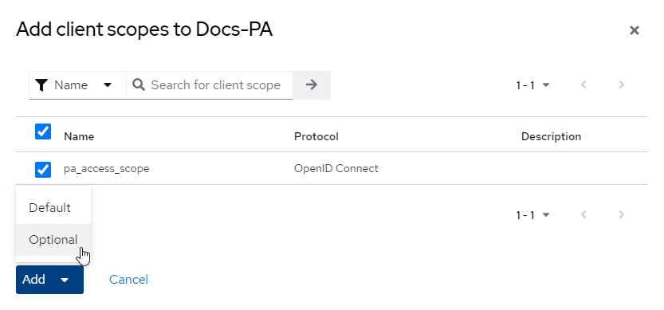Uncheck the pa_access_scope row checkbox
The height and width of the screenshot is (310, 664).
click(43, 170)
